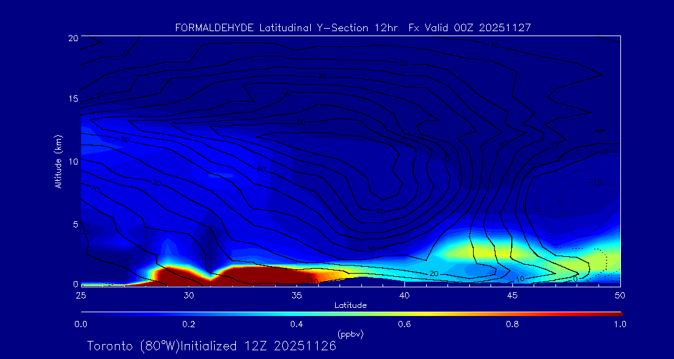Click the -10 dotted contour label
This screenshot has width=674, height=359.
click(596, 182)
